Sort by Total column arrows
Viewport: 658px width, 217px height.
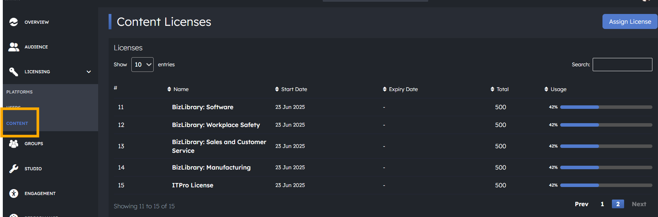492,89
